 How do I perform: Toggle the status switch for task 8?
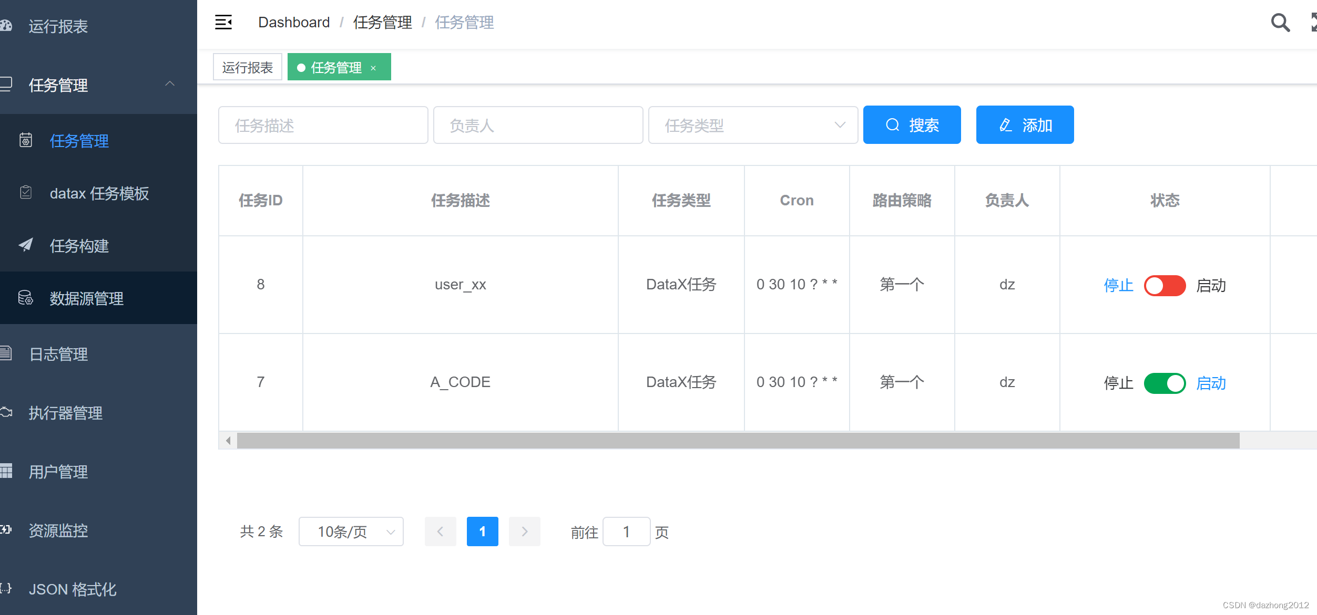(x=1164, y=286)
